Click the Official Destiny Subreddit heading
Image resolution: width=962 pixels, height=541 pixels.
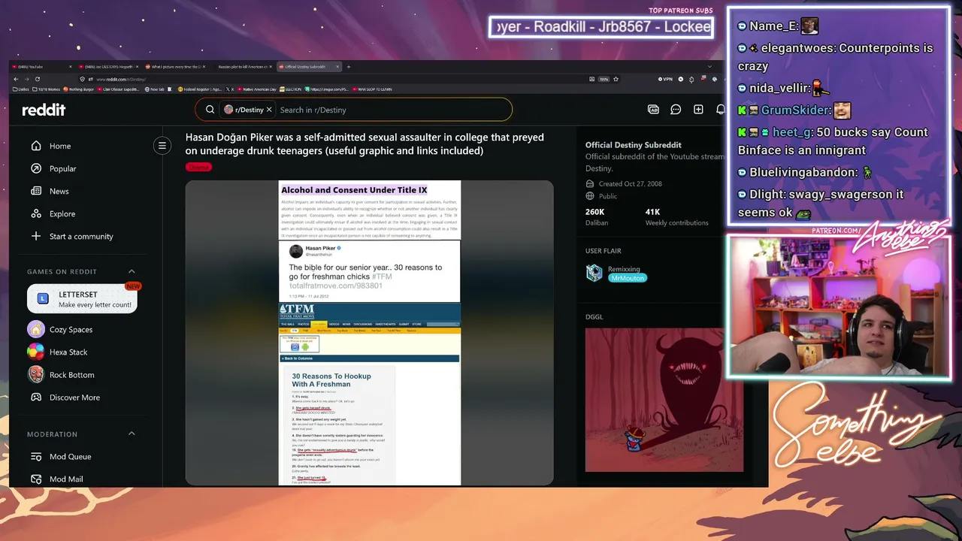point(634,145)
